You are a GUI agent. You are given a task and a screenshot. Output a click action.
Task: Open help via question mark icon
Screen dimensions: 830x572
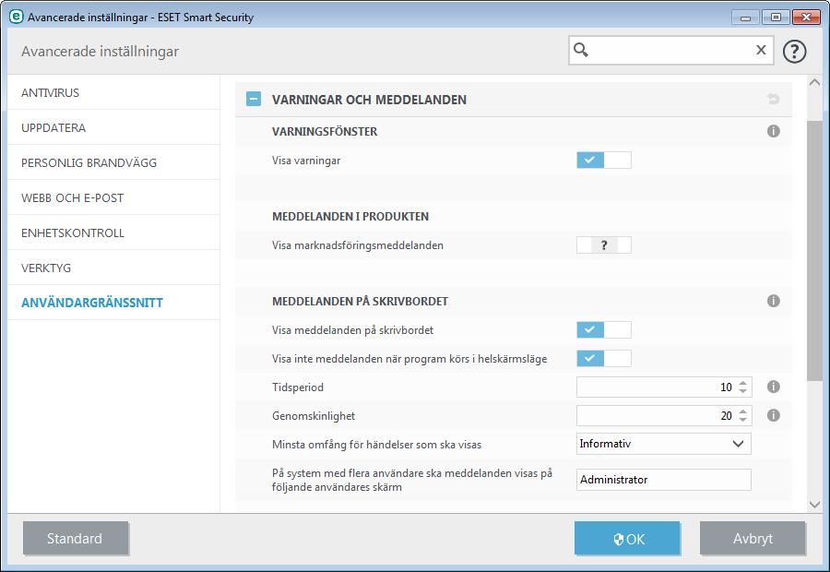794,52
